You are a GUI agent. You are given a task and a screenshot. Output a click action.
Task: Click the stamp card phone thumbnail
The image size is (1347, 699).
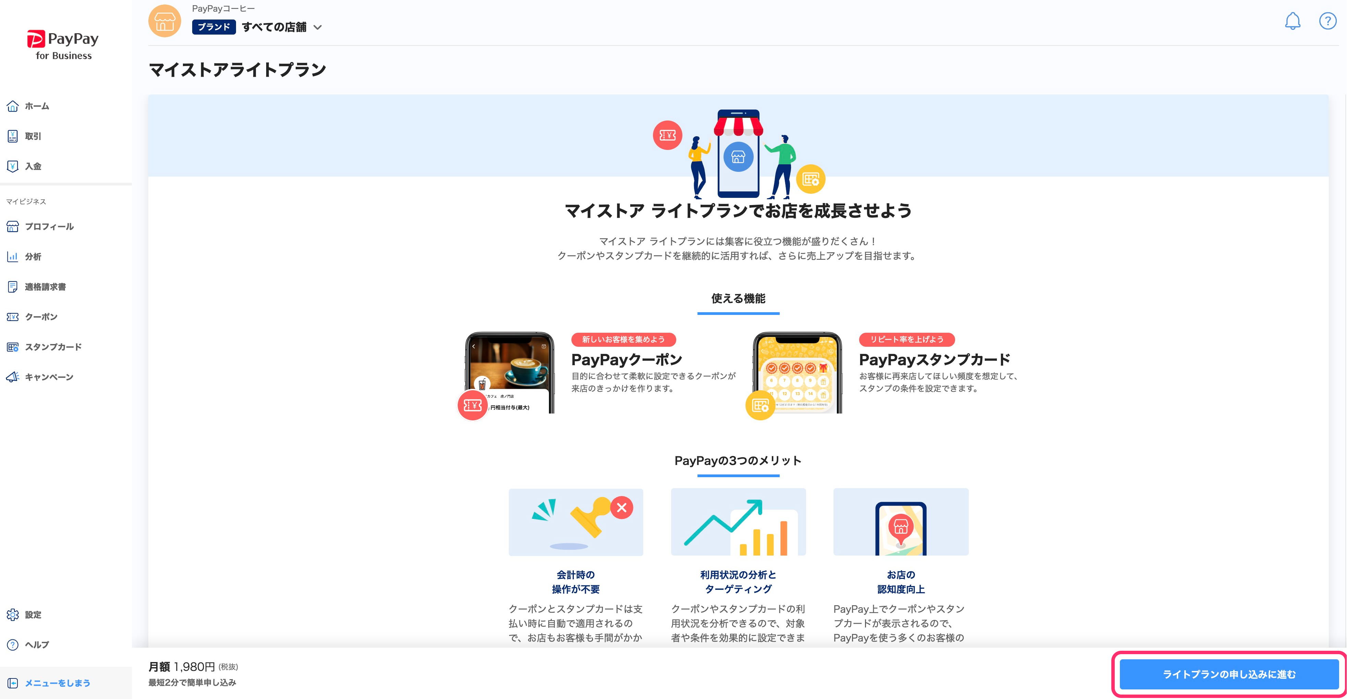click(x=797, y=372)
